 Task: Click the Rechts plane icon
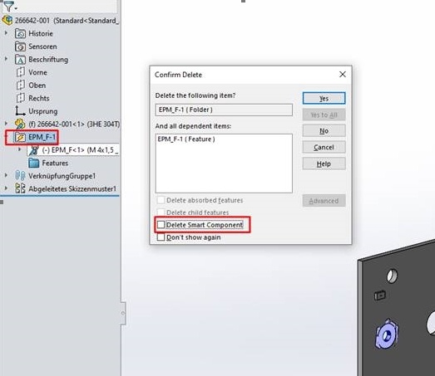tap(20, 98)
